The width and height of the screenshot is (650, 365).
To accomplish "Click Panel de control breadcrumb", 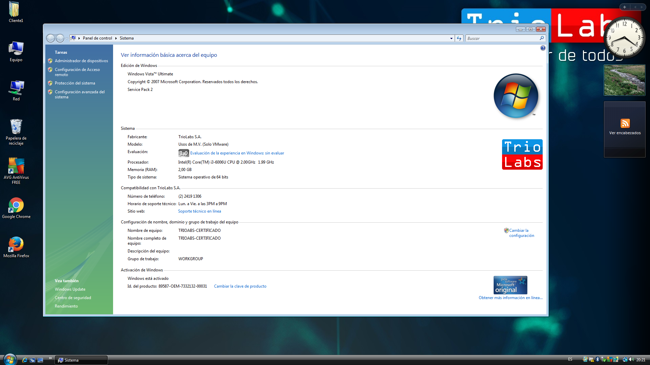I will [x=97, y=38].
